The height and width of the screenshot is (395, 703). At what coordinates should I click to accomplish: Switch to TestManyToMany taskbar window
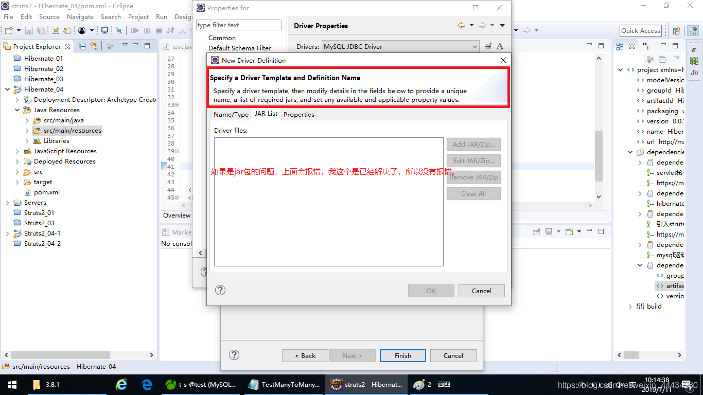pos(283,384)
